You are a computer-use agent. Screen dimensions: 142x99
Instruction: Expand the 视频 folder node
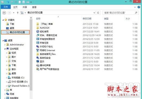coord(7,53)
